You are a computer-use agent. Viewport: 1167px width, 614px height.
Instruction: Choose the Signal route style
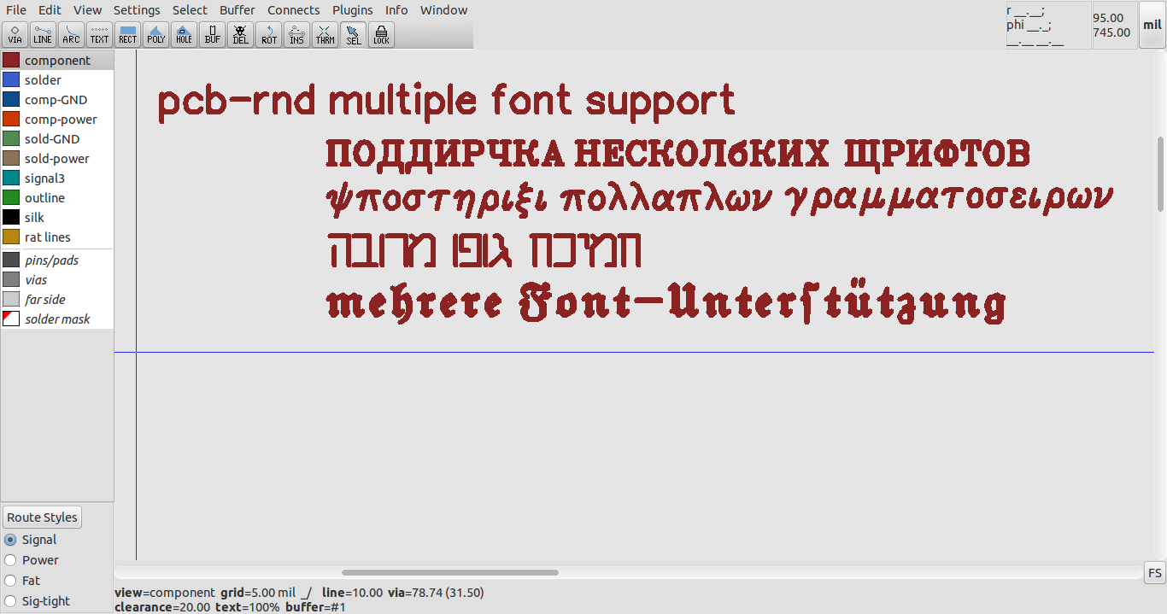(31, 540)
